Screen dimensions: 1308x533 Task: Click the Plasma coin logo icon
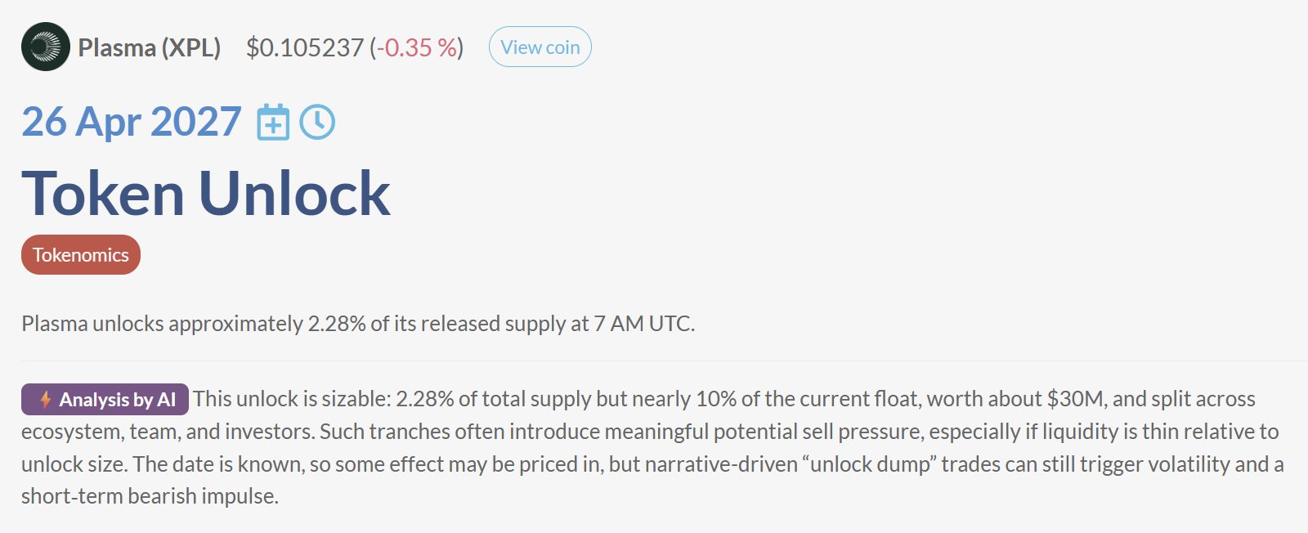(x=46, y=47)
